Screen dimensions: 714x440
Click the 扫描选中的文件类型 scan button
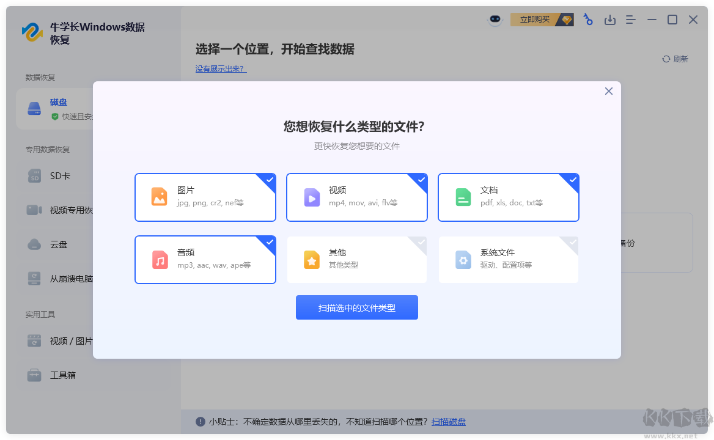pos(356,307)
